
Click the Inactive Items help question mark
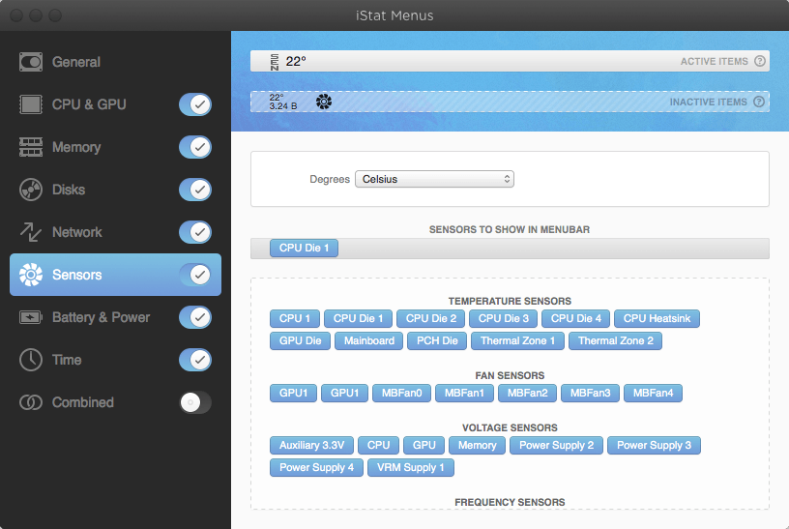[759, 102]
